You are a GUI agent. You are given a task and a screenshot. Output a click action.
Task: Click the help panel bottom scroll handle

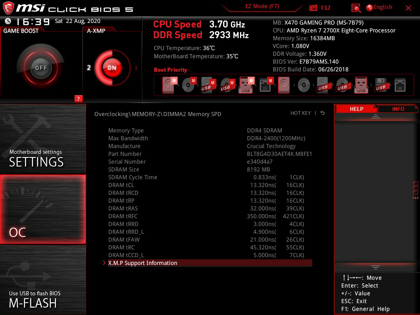tap(376, 267)
